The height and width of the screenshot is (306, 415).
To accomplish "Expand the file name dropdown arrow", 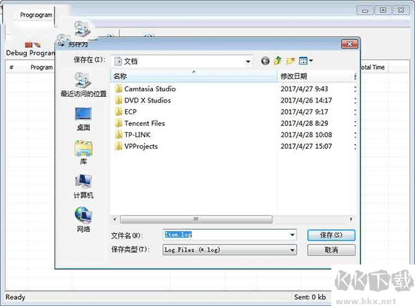I will [293, 235].
